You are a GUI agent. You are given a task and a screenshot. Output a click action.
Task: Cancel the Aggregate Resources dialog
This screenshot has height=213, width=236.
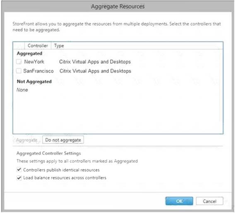210,201
